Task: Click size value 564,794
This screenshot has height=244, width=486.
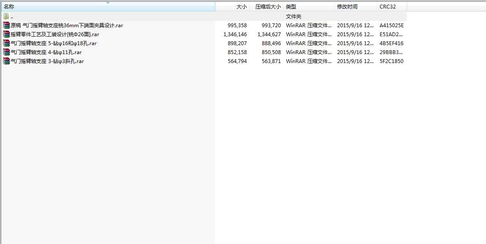Action: pos(237,61)
